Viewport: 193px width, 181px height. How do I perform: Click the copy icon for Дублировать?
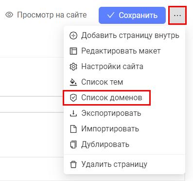pos(73,145)
